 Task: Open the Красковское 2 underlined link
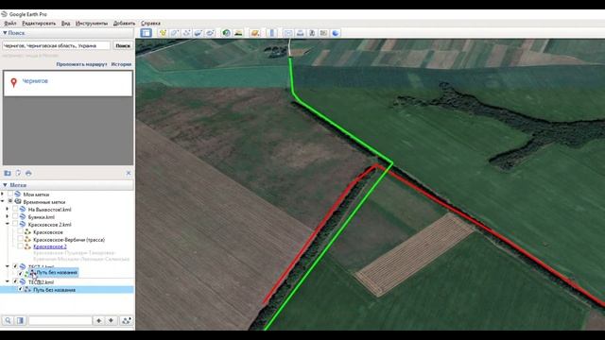[50, 246]
